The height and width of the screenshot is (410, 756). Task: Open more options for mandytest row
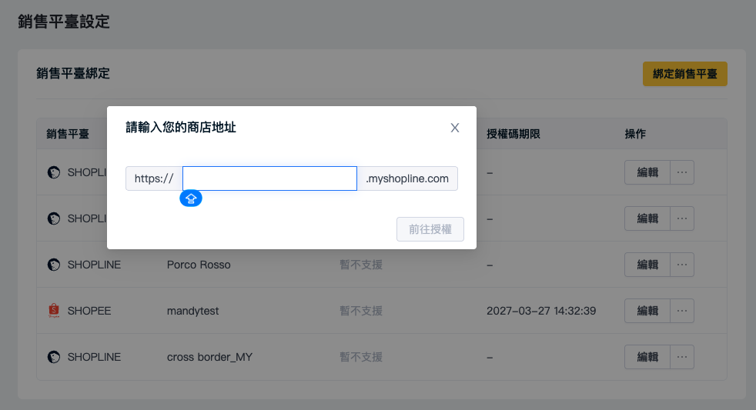[682, 311]
